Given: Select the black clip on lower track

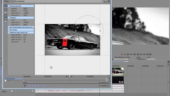Looking at the screenshot, I should tap(118, 80).
